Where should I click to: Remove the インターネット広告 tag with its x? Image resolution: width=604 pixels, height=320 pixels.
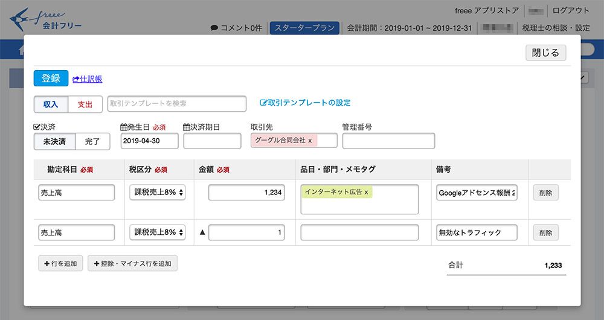pos(366,192)
